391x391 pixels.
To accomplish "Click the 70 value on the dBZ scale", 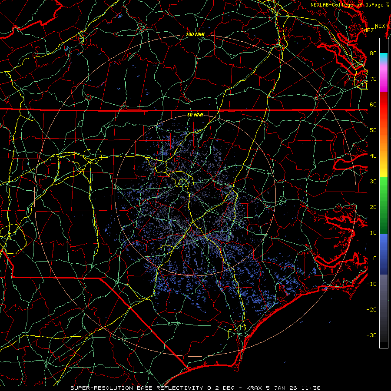I will pos(373,79).
